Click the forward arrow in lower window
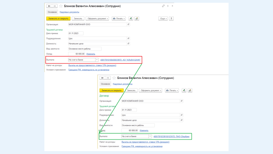The image size is (273, 154). point(108,78)
